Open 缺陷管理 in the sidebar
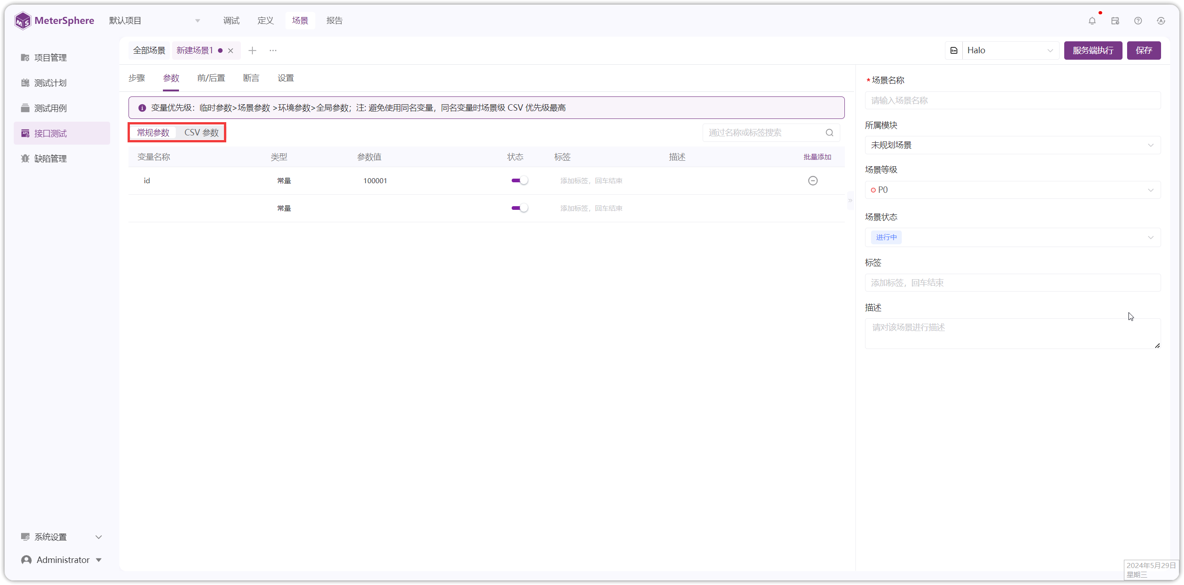The image size is (1184, 585). click(61, 159)
